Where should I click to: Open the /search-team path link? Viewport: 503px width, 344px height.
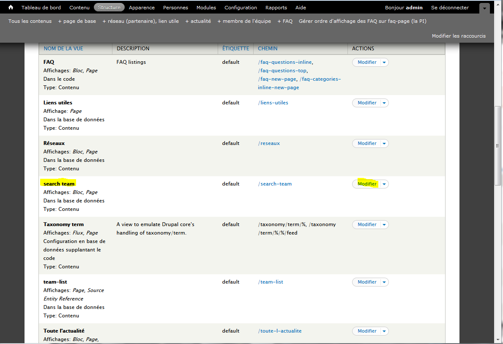tap(275, 184)
